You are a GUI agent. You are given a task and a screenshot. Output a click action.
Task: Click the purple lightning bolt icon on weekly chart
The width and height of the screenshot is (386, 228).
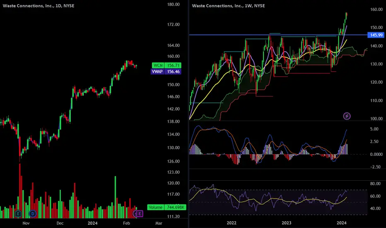tap(347, 116)
